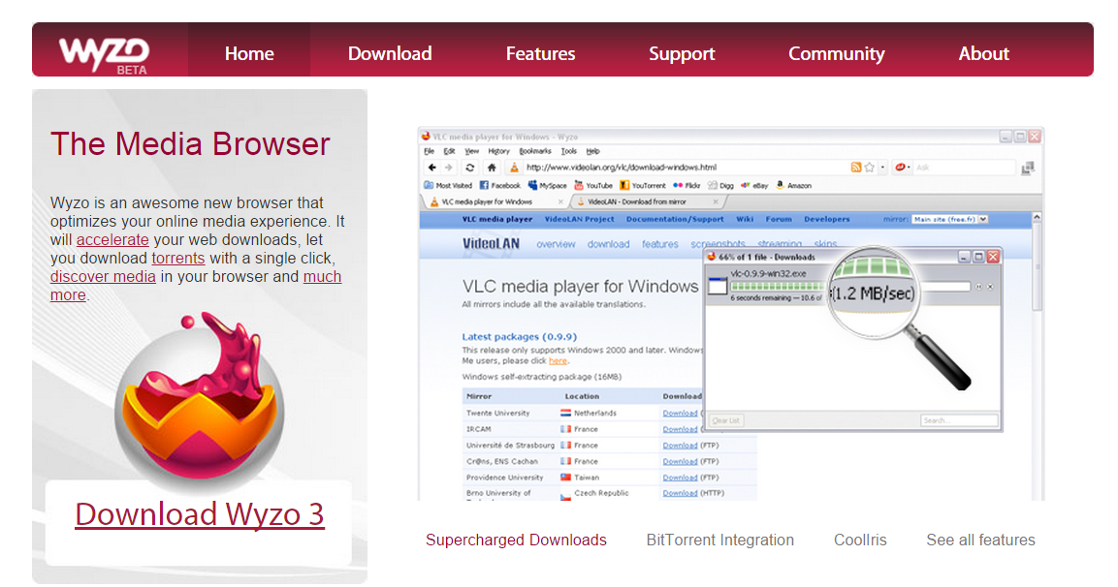The width and height of the screenshot is (1118, 587).
Task: Click Providence University Download link in screenshot
Action: 680,478
